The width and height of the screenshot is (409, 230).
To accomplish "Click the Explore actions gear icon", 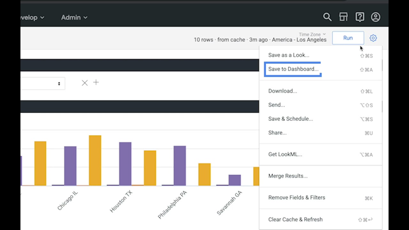I will tap(373, 38).
